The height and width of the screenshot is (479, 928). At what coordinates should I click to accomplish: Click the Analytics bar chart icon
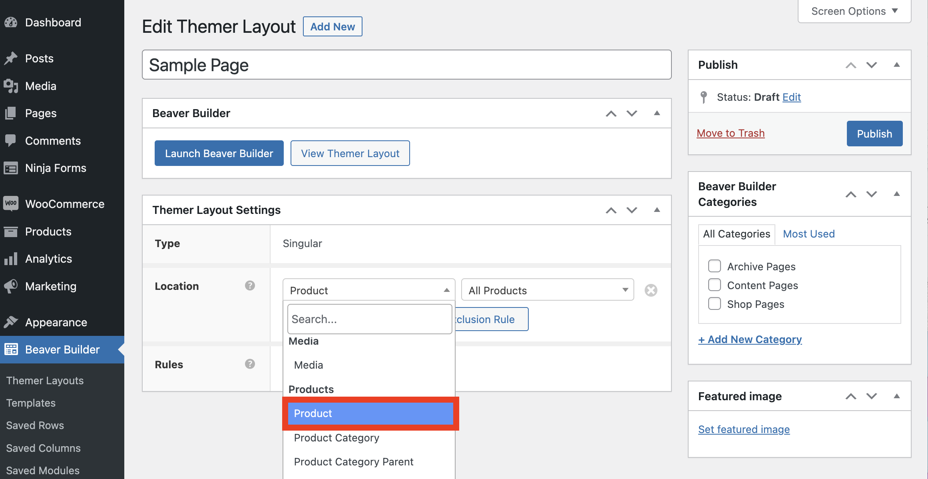(11, 259)
